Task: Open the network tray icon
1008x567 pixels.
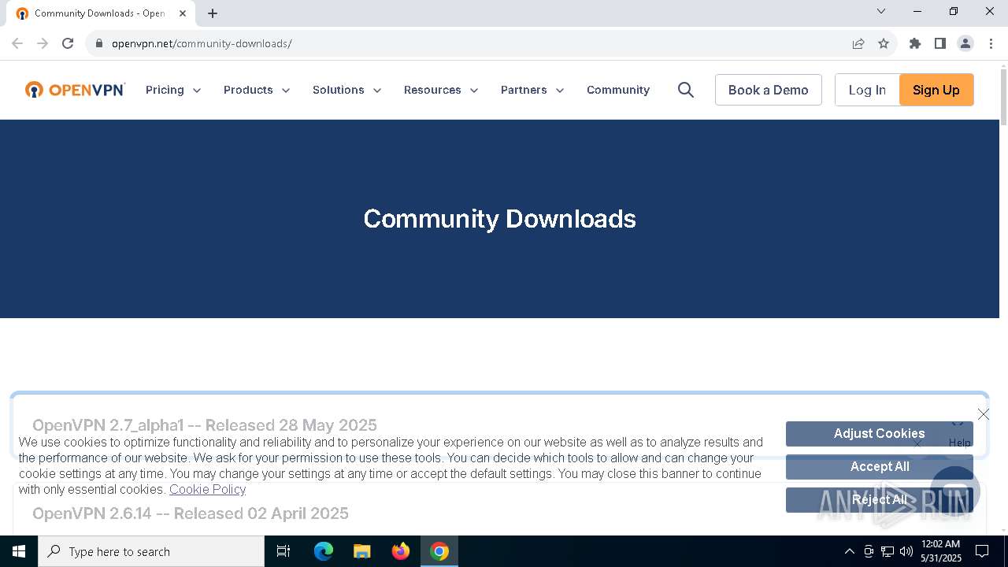Action: tap(888, 551)
